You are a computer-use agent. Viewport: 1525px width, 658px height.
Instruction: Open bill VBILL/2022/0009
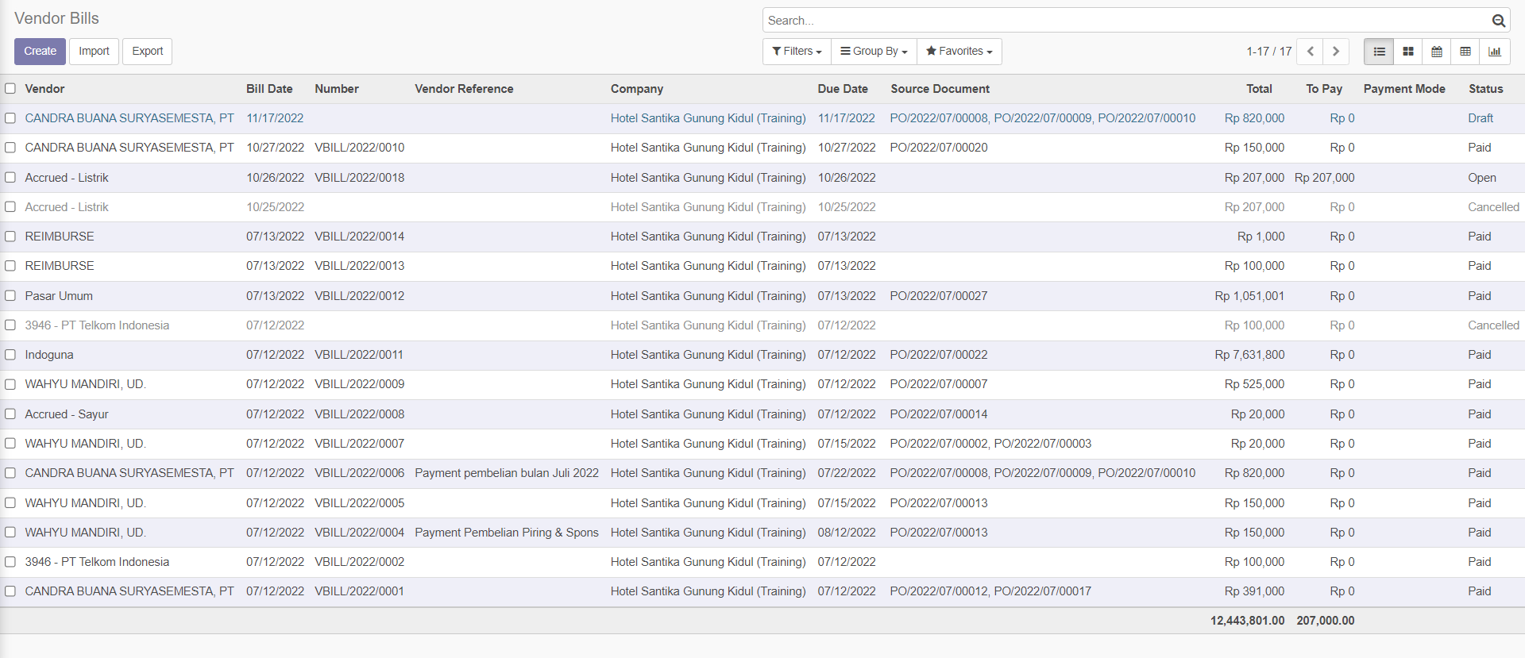359,384
